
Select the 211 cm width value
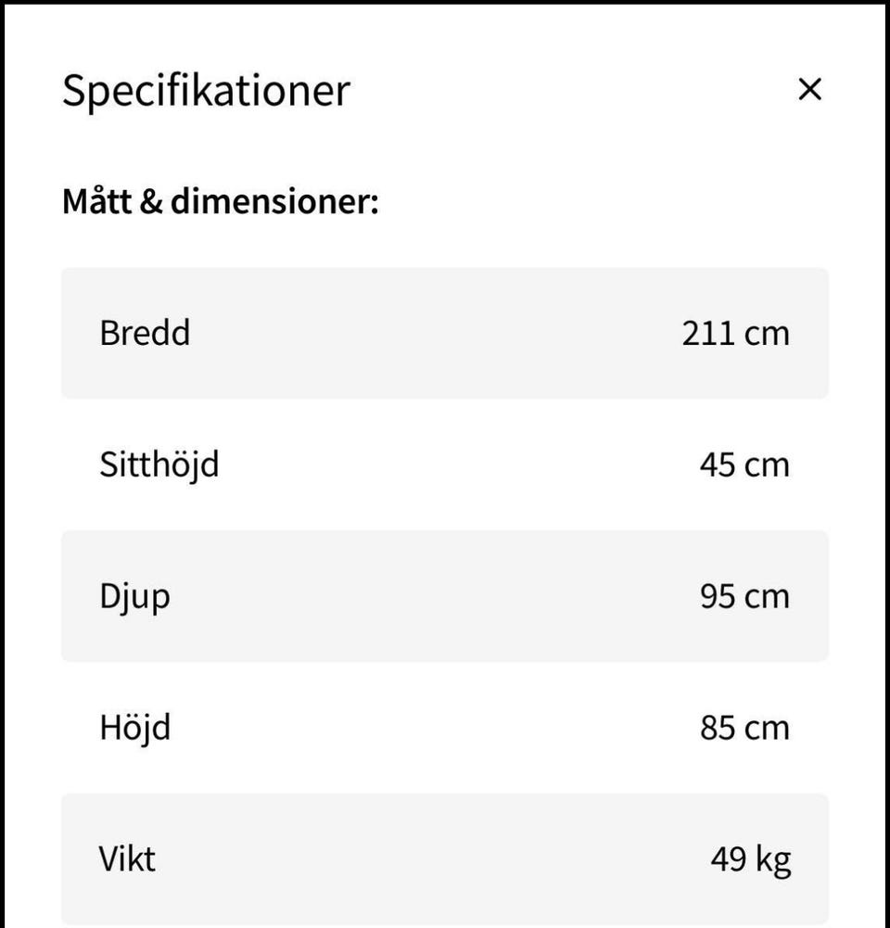click(x=735, y=333)
